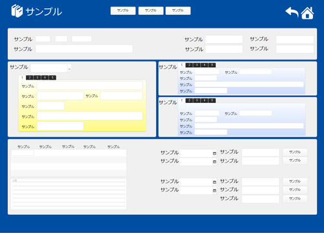Viewport: 324px width, 233px height.
Task: Click the first date input field in bottom panel
Action: point(196,153)
